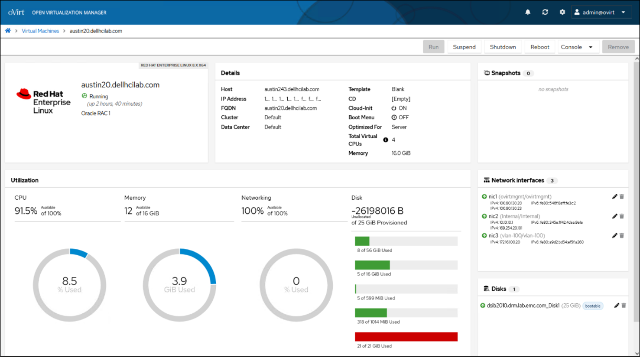Viewport: 640px width, 357px height.
Task: Edit nic2 with pencil icon
Action: [x=615, y=216]
